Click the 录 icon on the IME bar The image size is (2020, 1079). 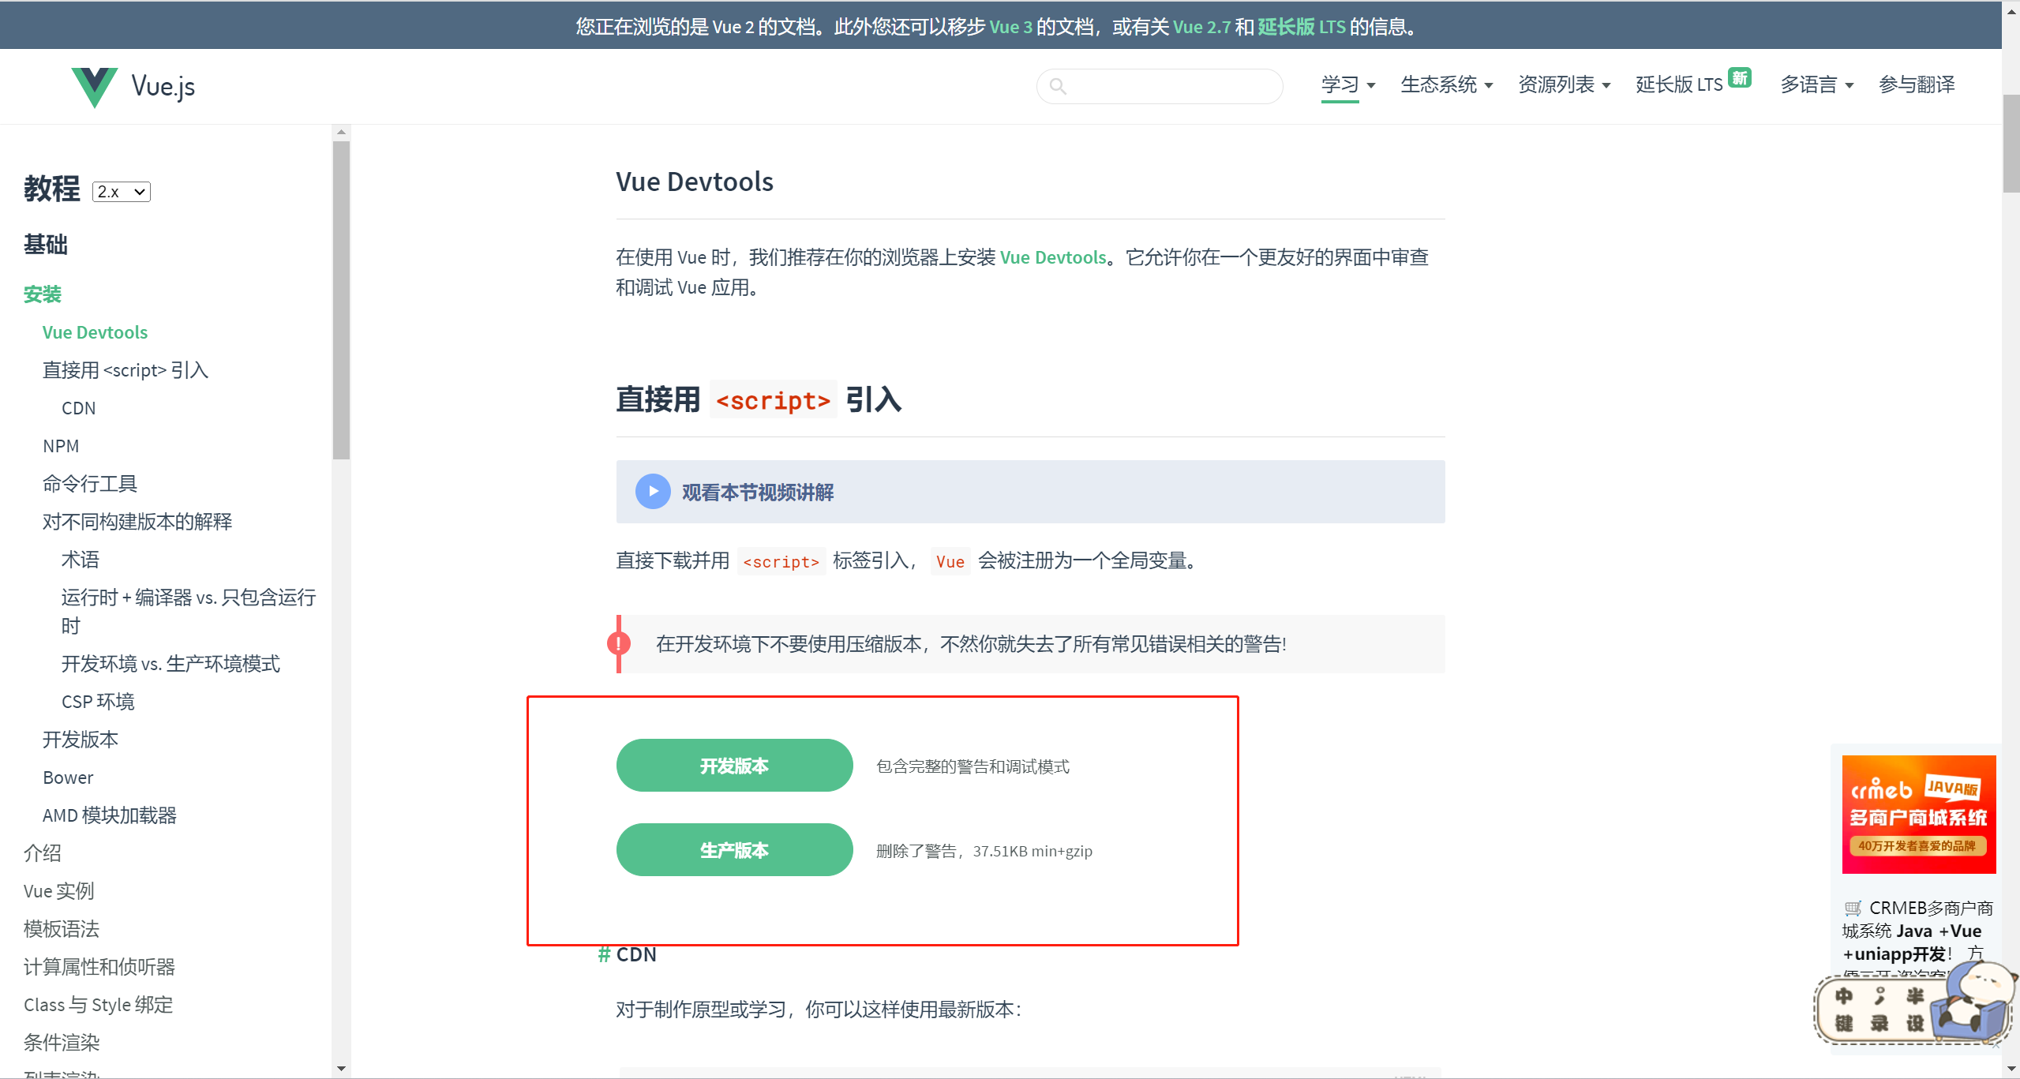(1879, 1024)
